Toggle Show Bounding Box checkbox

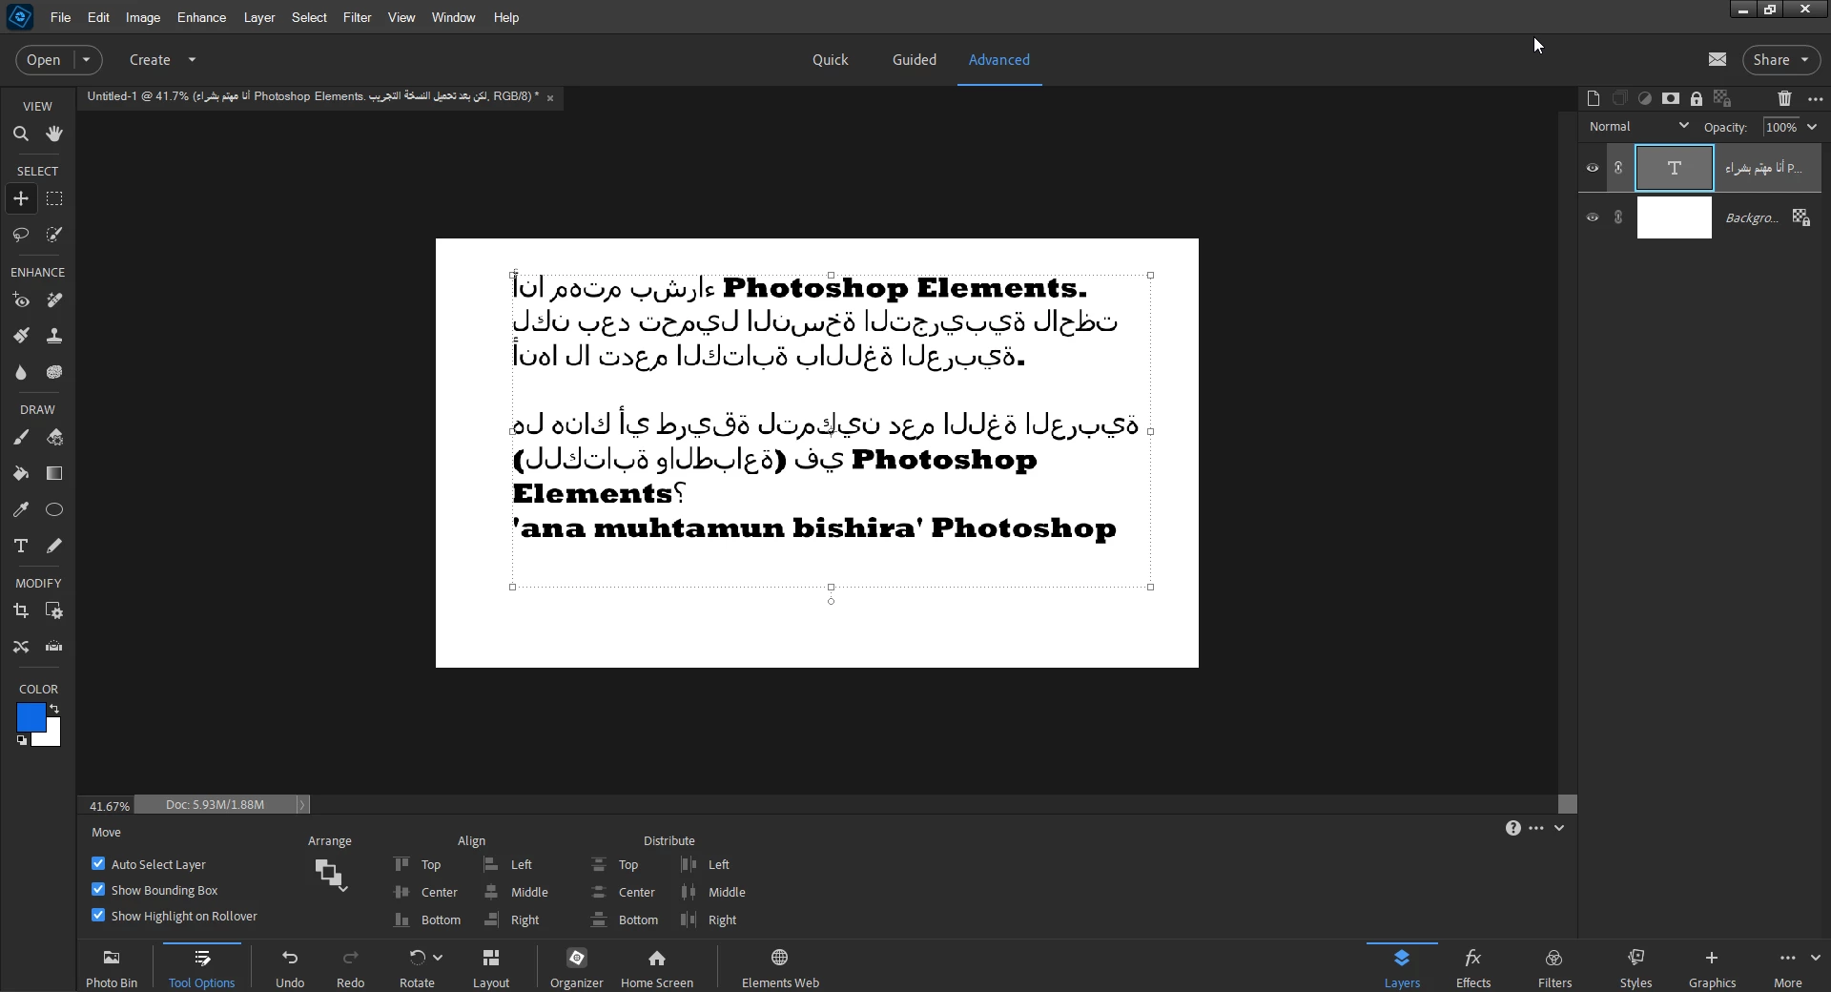(x=98, y=889)
